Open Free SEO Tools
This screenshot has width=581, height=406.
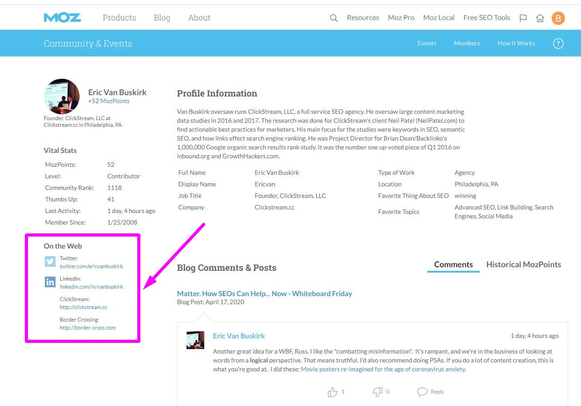[x=487, y=18]
